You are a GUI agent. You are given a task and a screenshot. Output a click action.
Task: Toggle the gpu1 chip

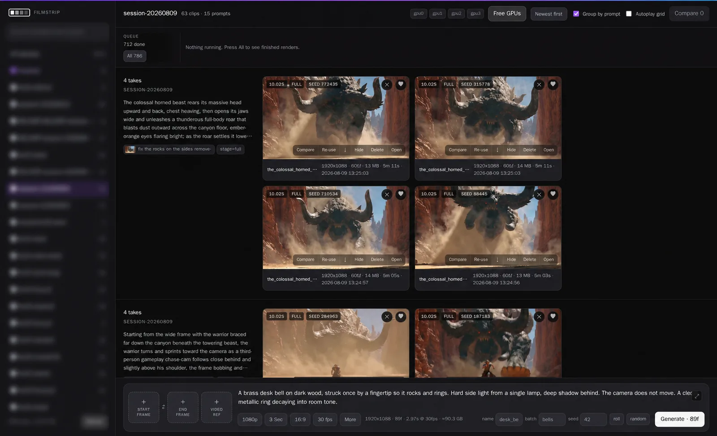click(x=437, y=14)
